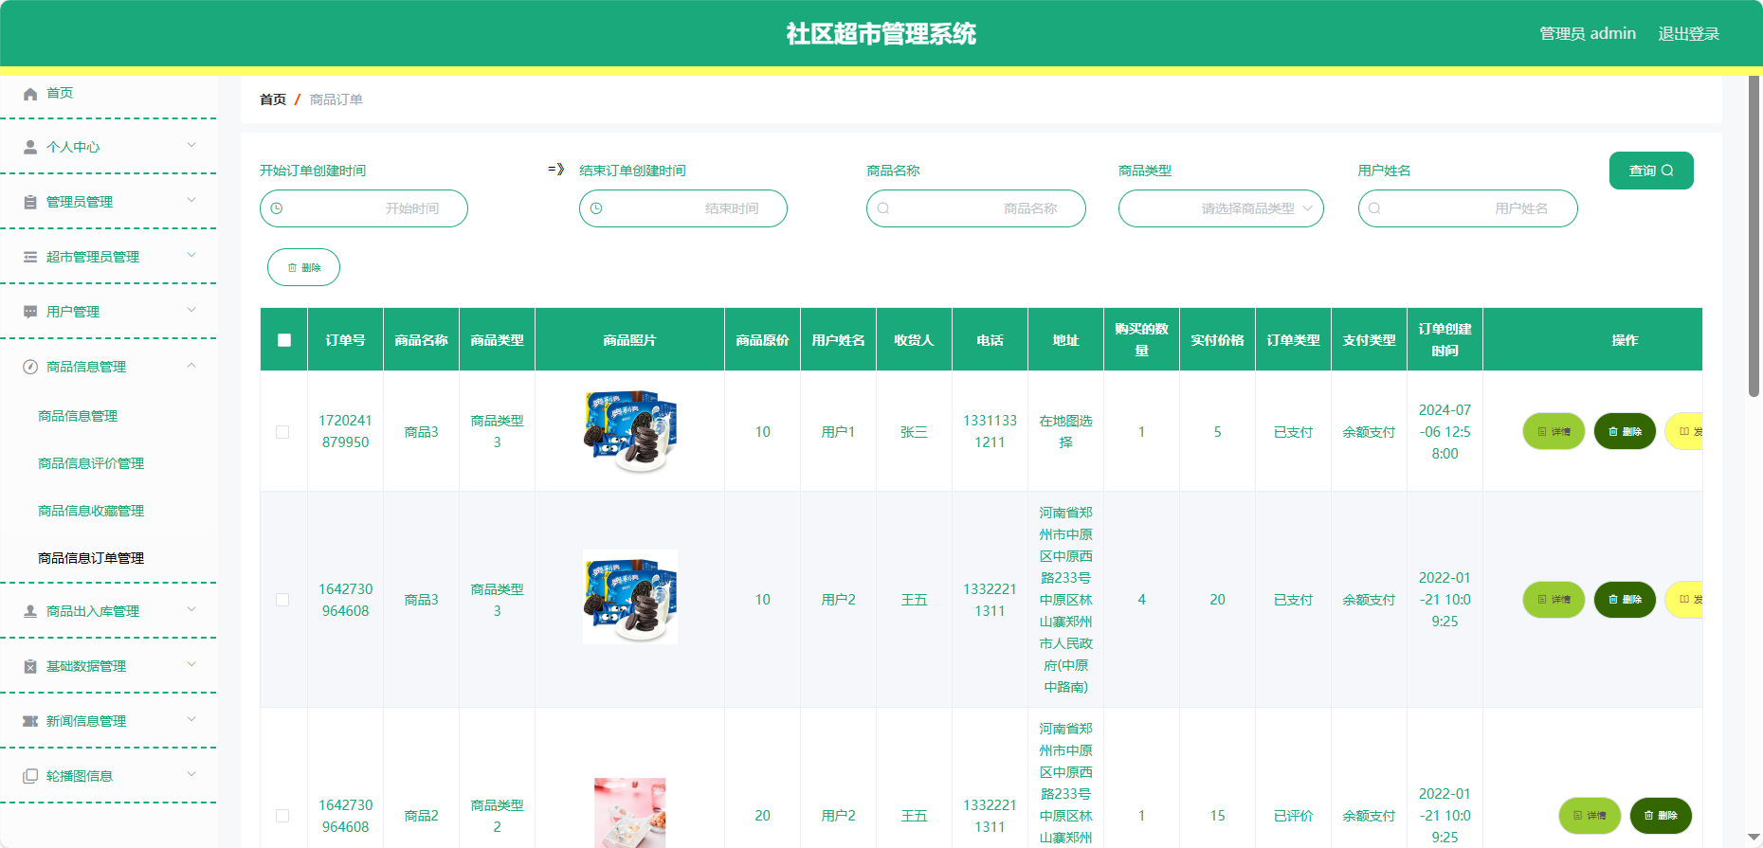Click the 基础数据管理 icon
Screen dimensions: 1763x848
point(30,666)
